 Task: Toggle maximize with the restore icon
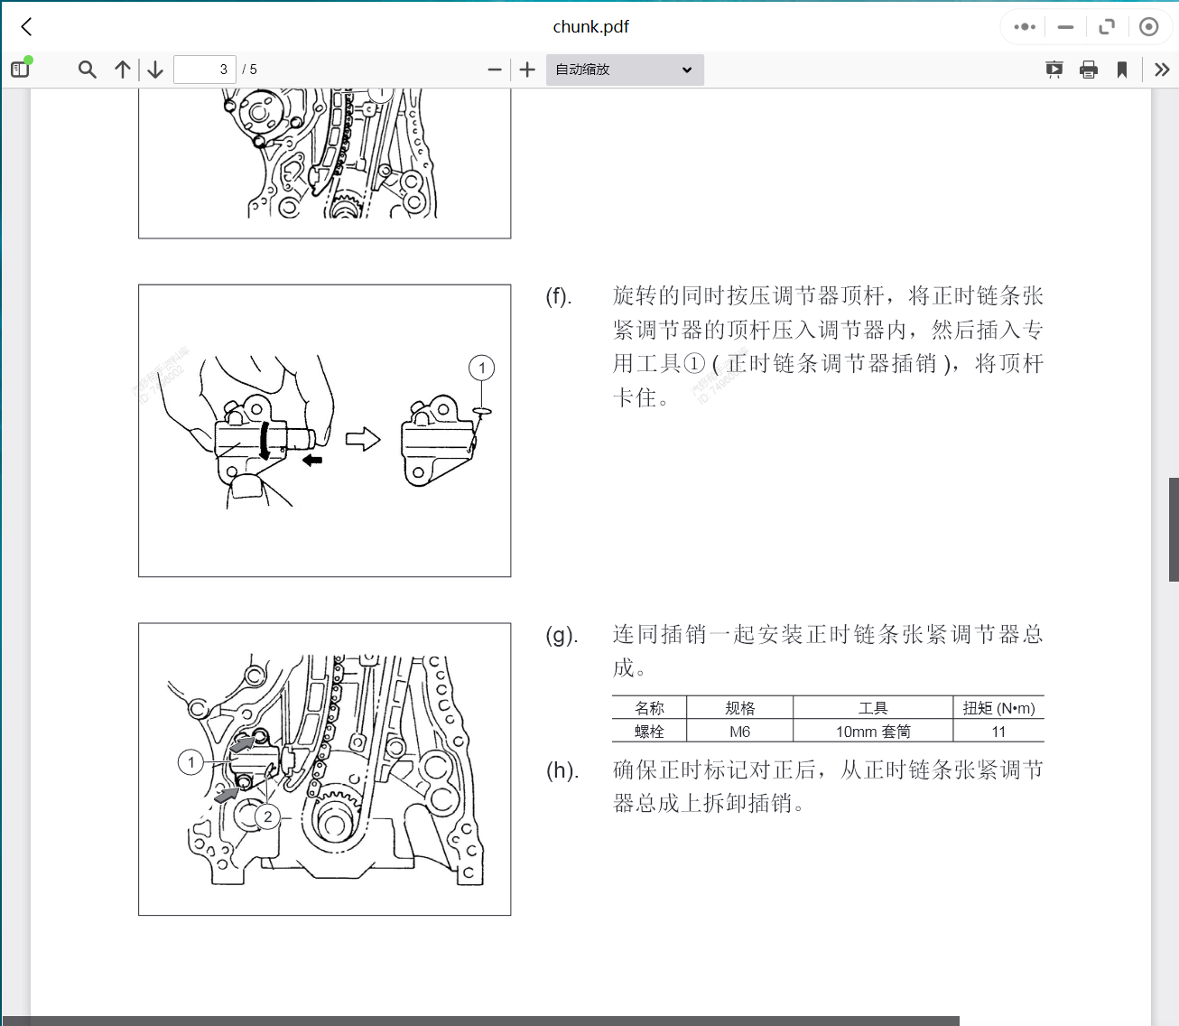click(x=1107, y=26)
